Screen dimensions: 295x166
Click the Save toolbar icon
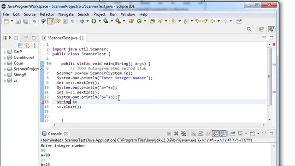click(x=18, y=21)
